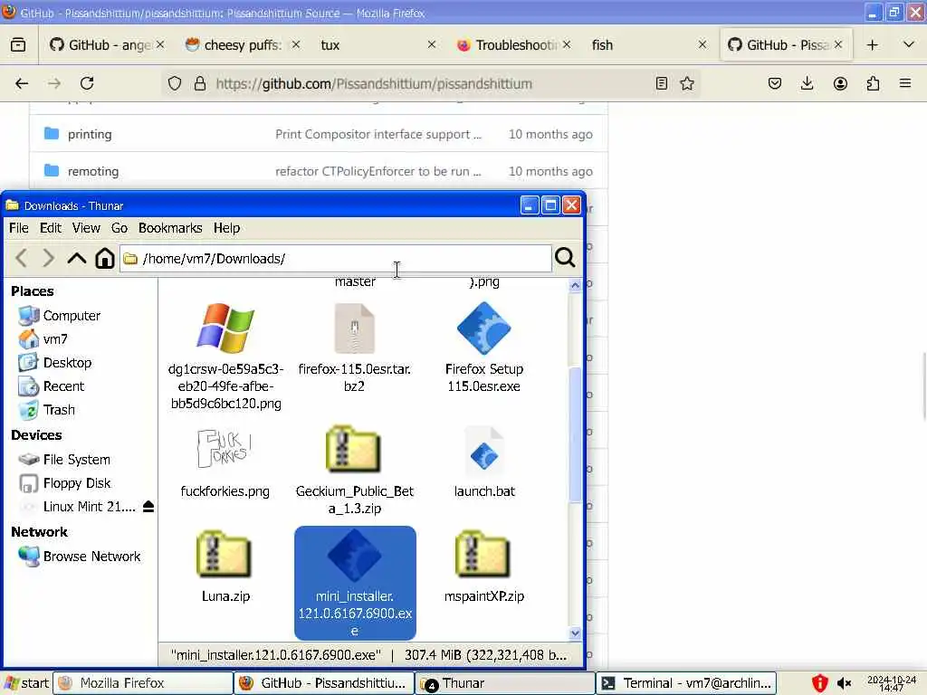The image size is (927, 695).
Task: Click Firefox tracking protection shield icon
Action: coord(175,83)
